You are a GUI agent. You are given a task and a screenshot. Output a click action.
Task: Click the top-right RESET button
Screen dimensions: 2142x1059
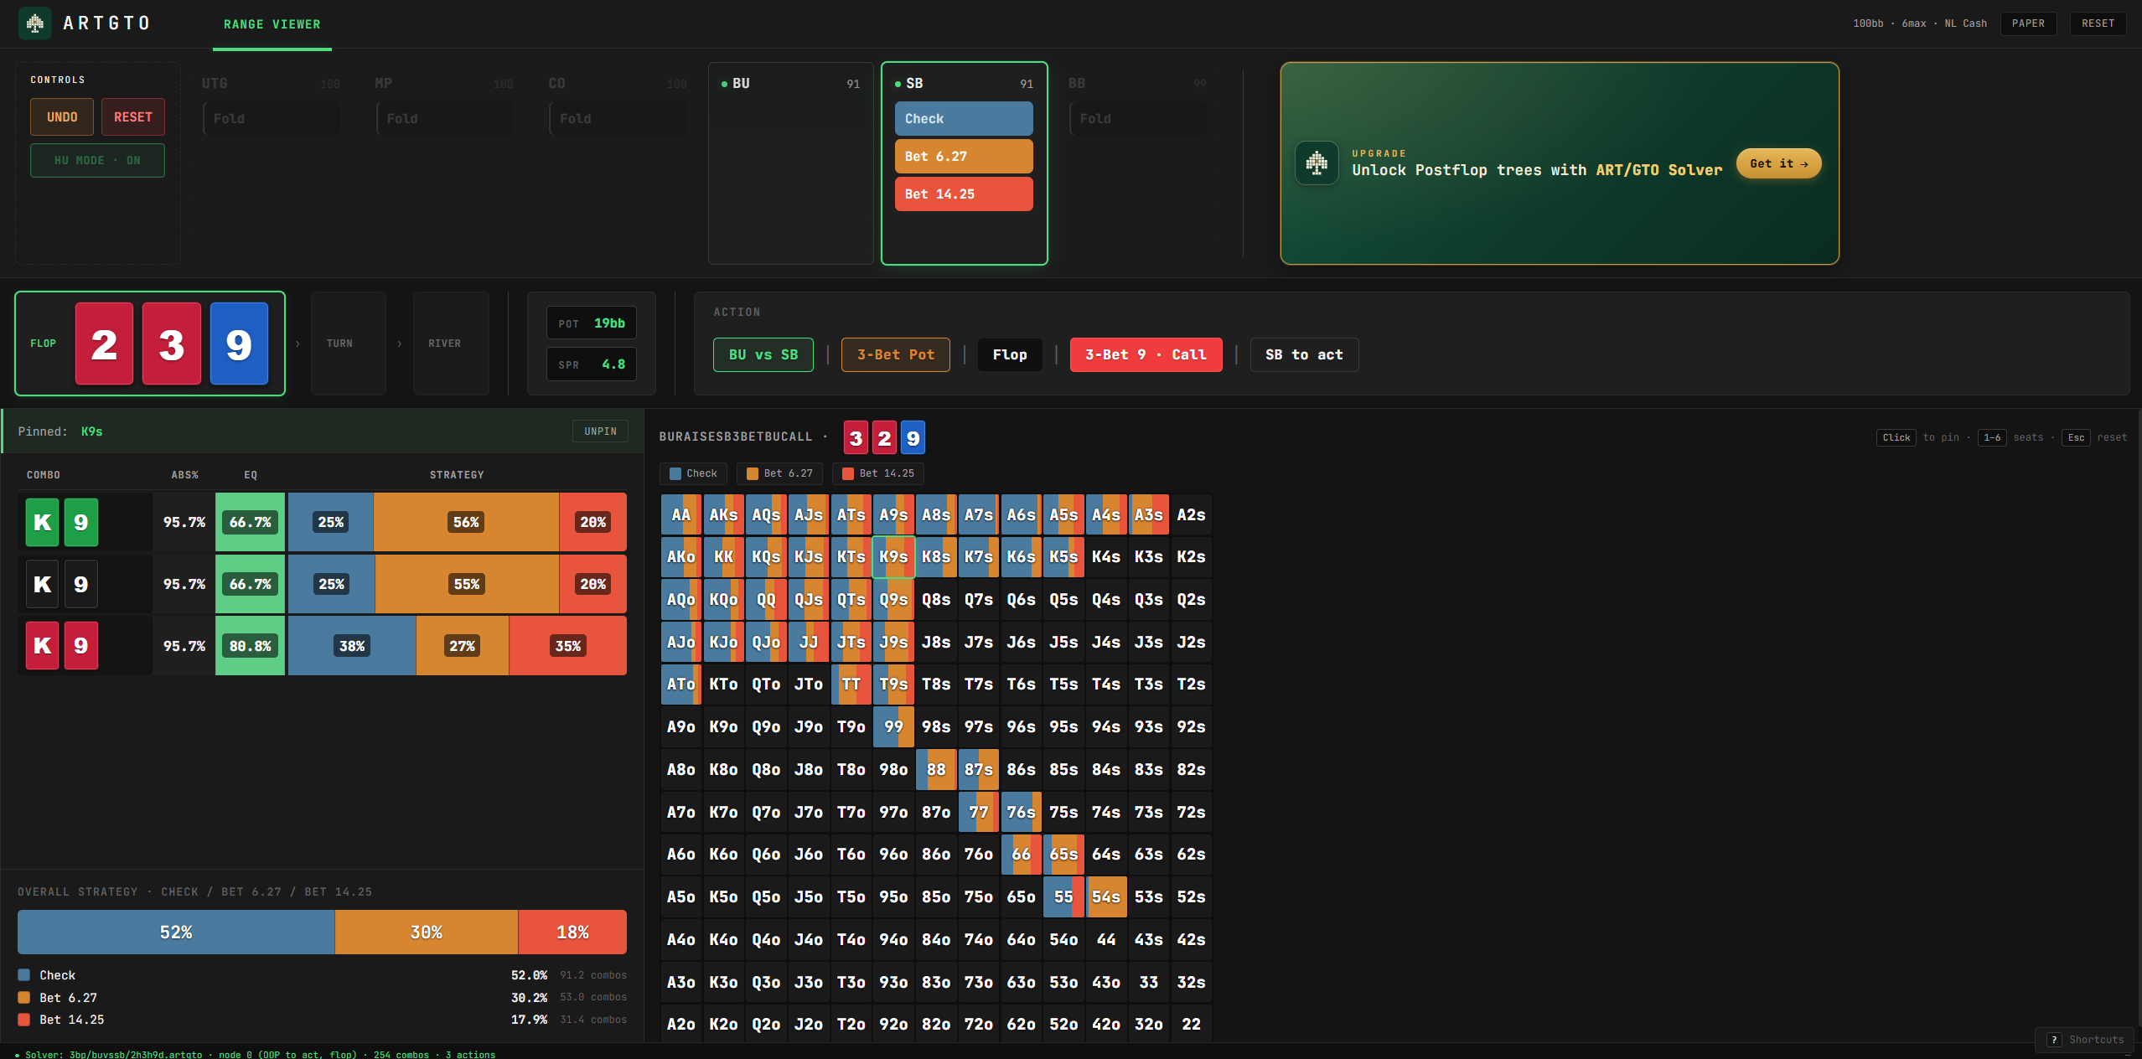[x=2098, y=23]
